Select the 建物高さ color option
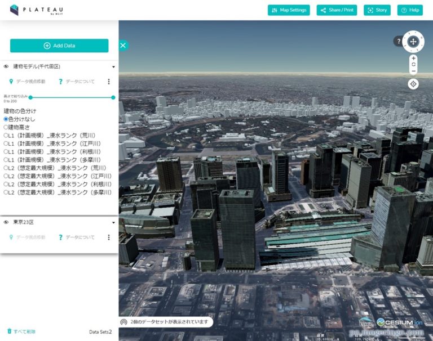Image resolution: width=433 pixels, height=341 pixels. [x=6, y=127]
